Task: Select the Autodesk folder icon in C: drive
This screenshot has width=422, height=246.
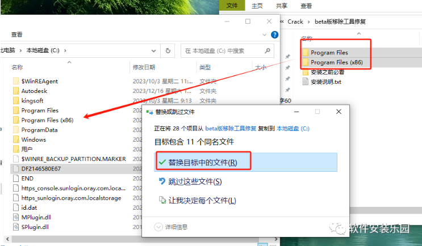Action: coord(15,91)
